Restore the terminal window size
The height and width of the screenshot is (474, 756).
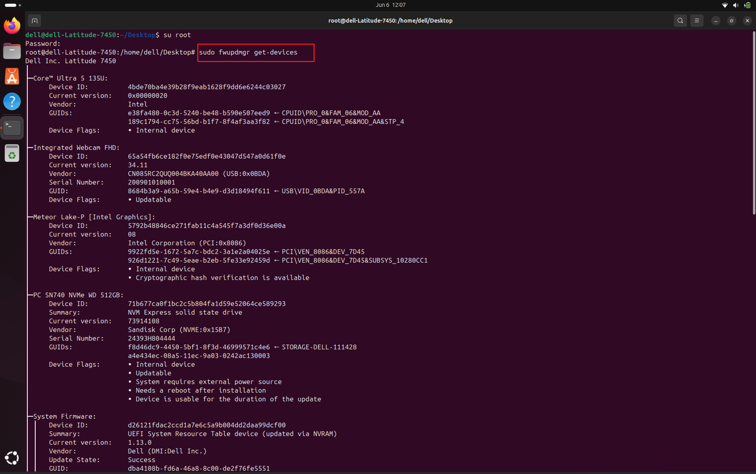tap(731, 20)
